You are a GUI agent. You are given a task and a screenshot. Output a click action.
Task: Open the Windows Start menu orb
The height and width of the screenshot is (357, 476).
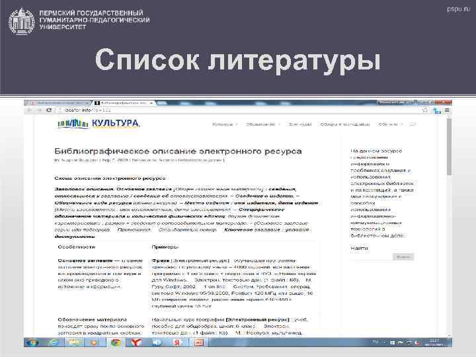tap(32, 342)
